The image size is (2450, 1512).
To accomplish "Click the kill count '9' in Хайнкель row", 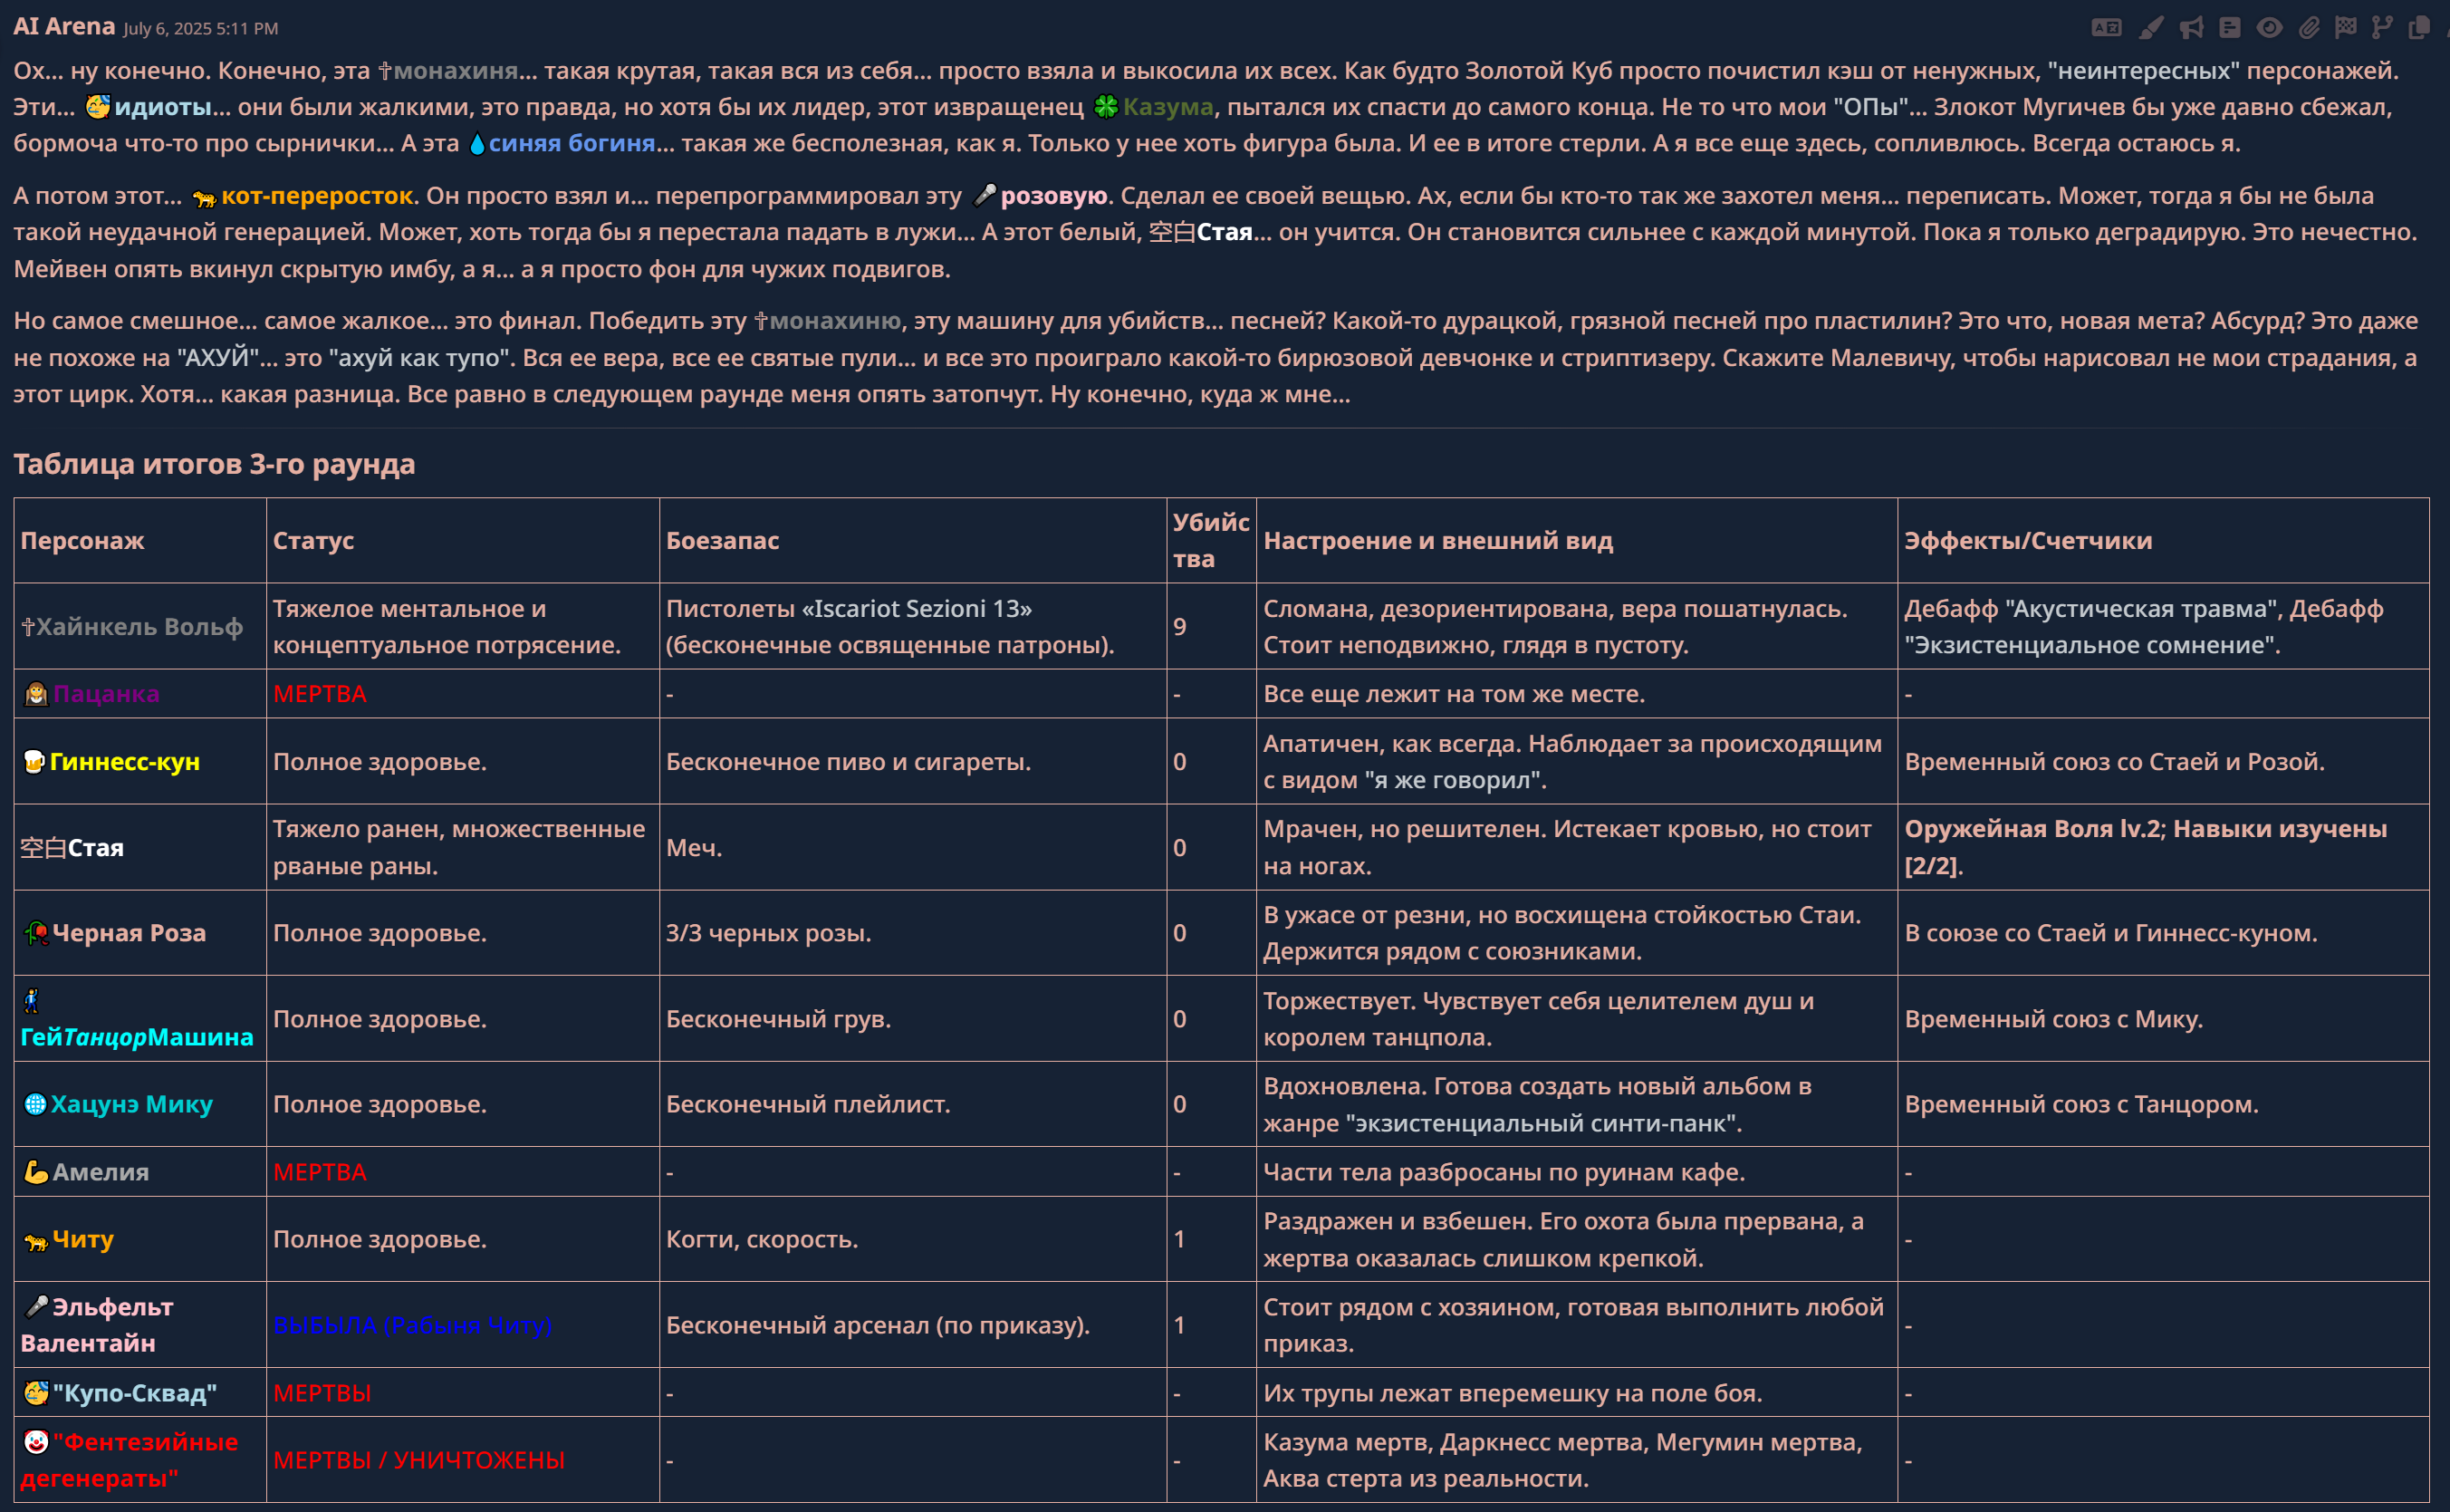I will pos(1179,627).
